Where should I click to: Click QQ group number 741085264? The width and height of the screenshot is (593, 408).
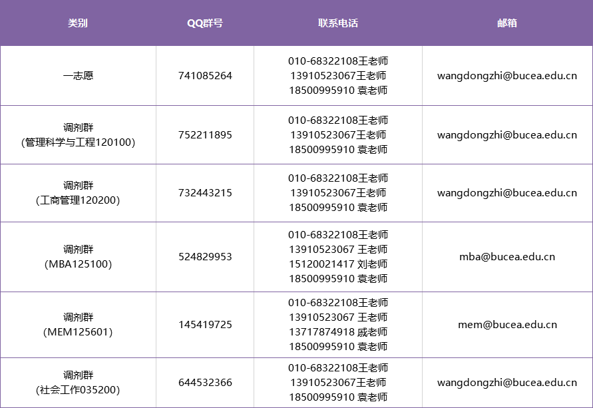tap(205, 76)
